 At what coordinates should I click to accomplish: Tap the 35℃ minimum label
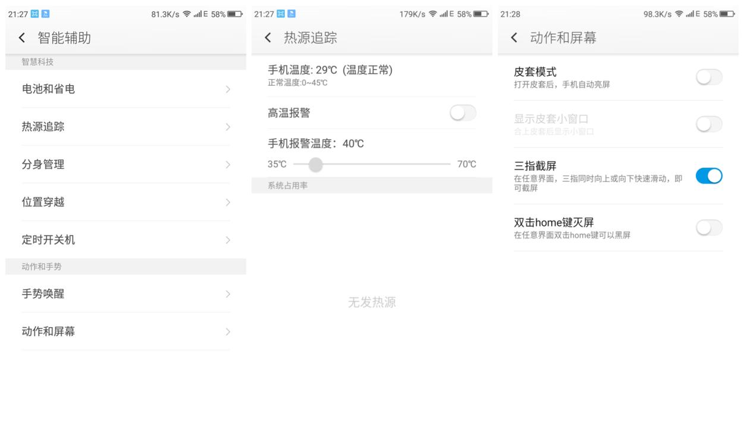pyautogui.click(x=278, y=165)
